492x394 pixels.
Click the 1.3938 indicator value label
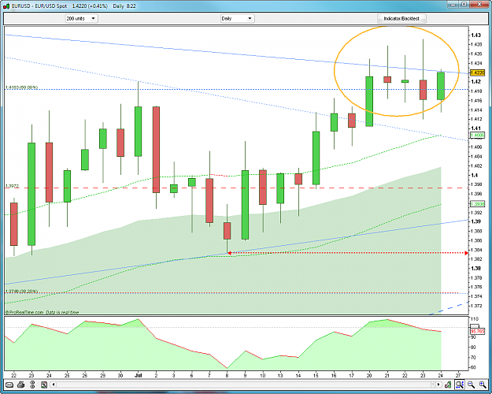478,204
